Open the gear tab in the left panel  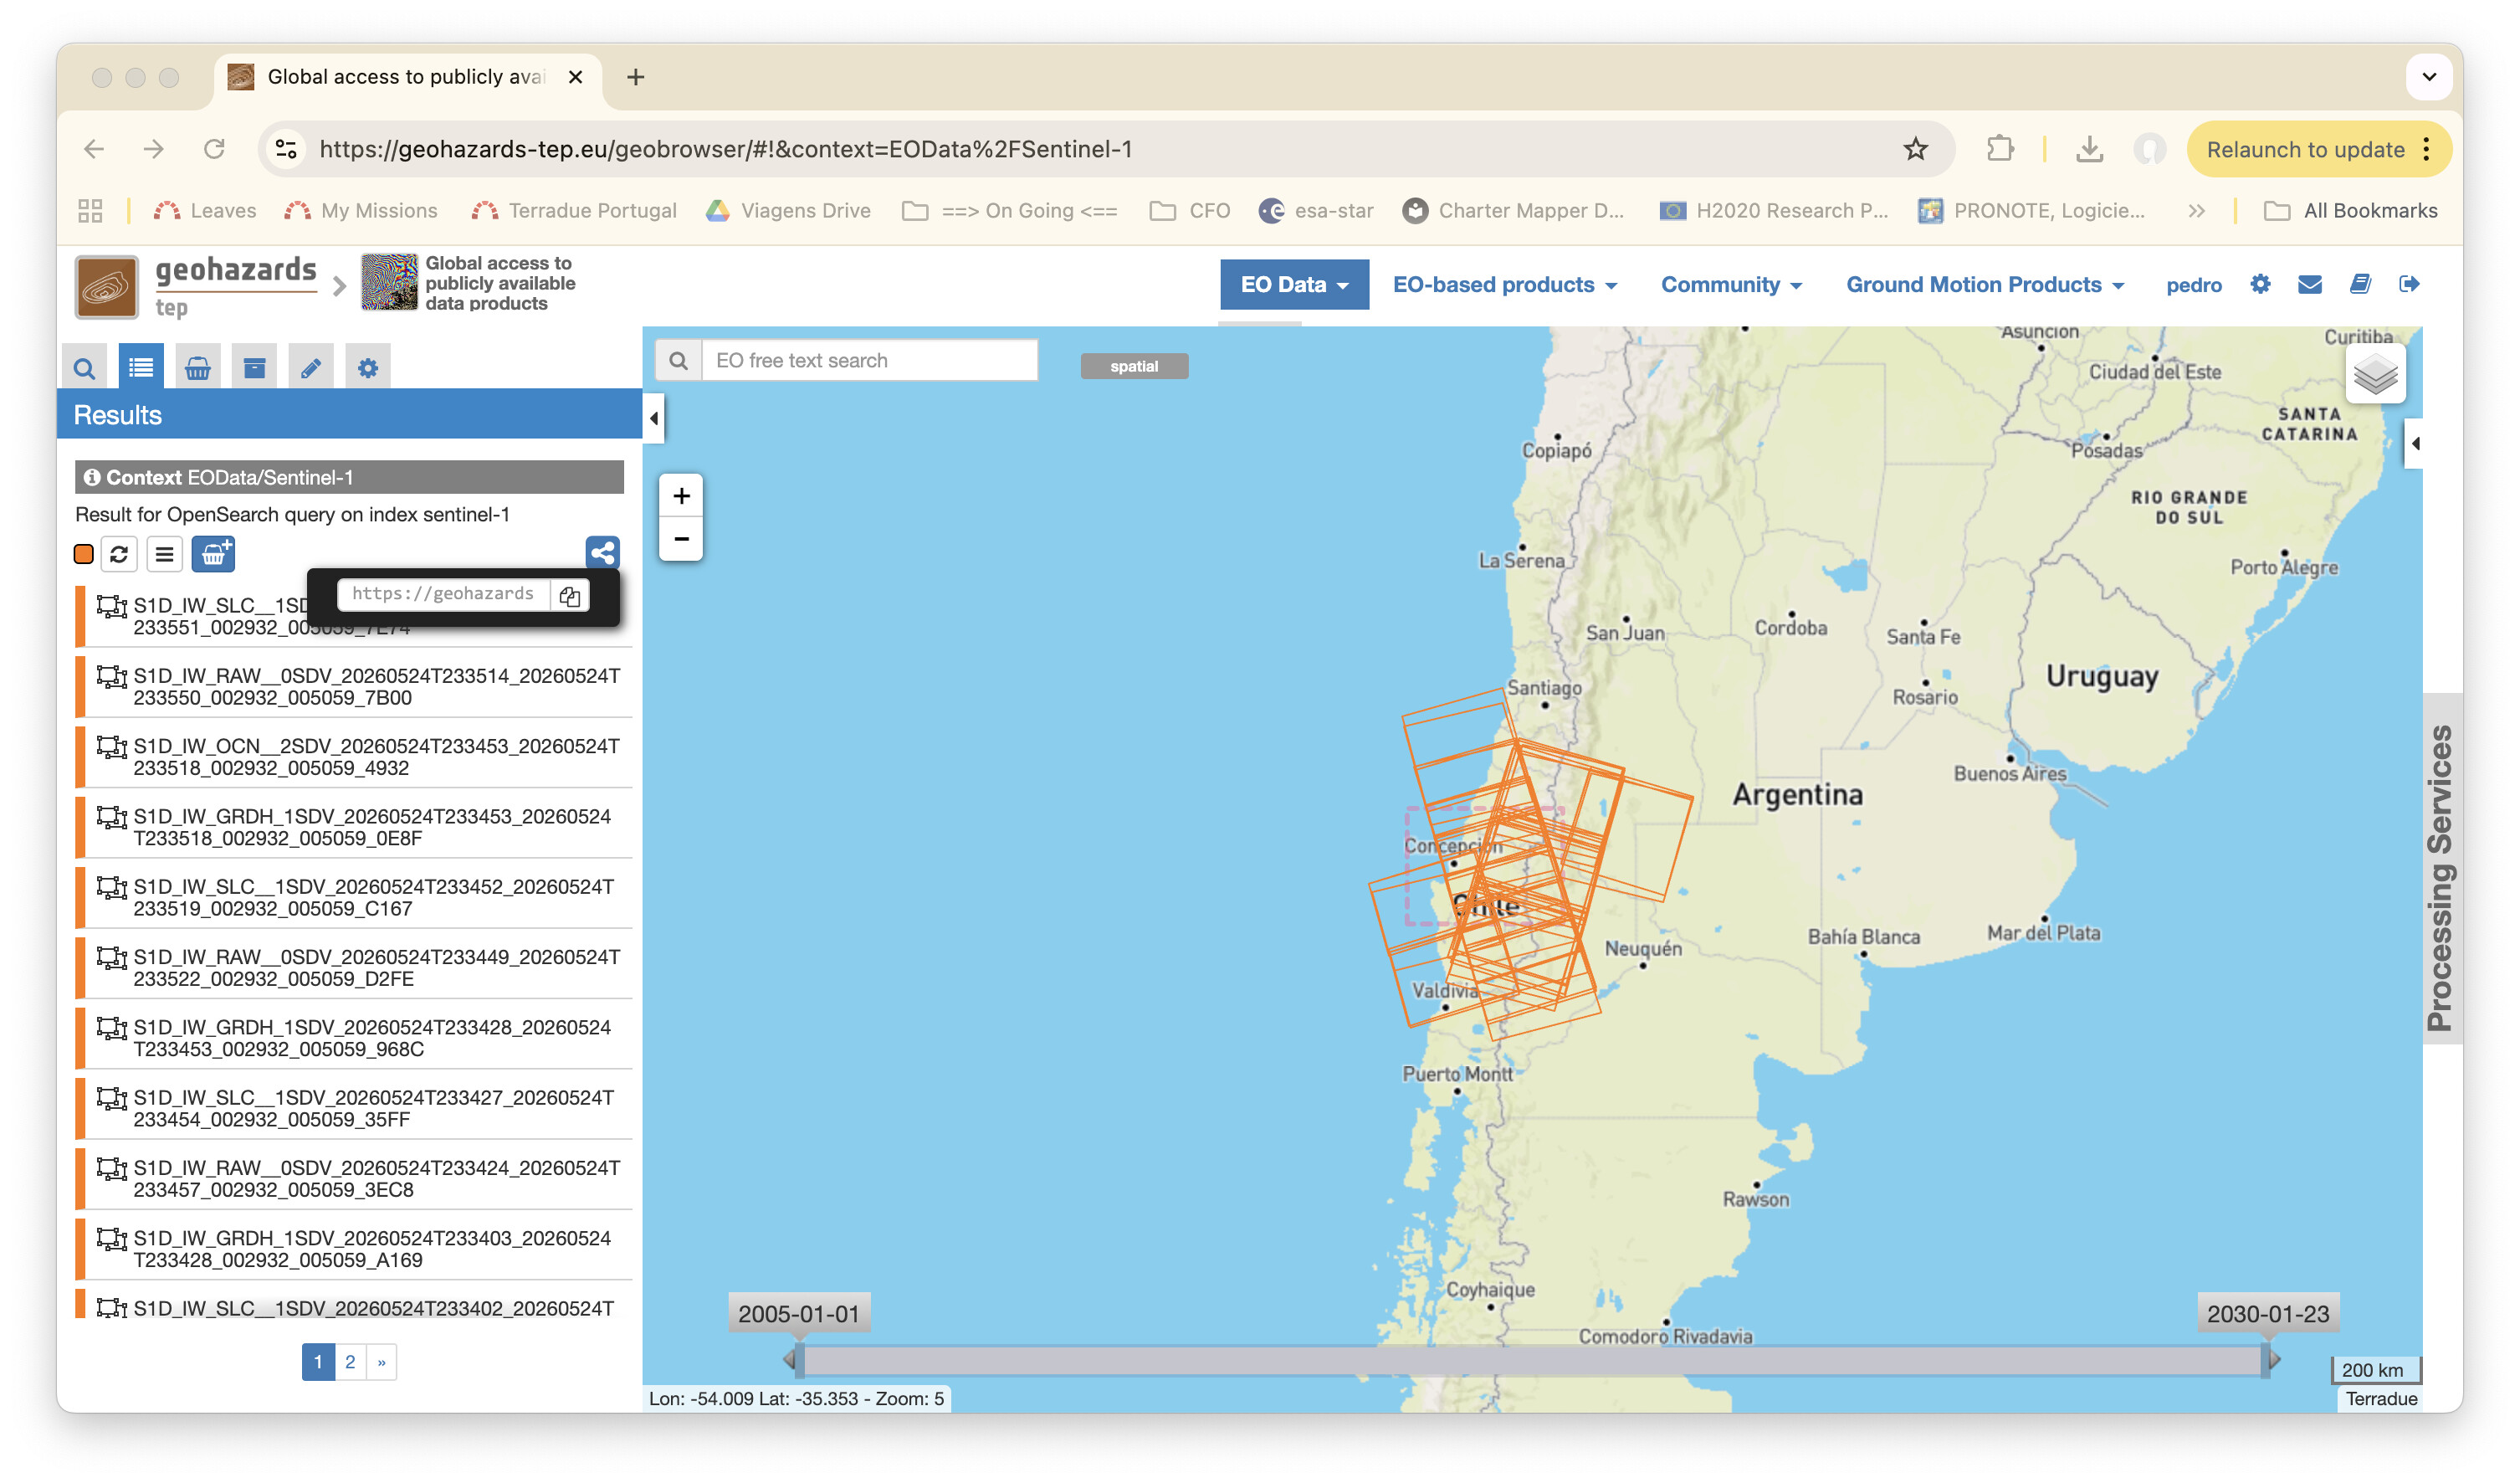click(368, 368)
